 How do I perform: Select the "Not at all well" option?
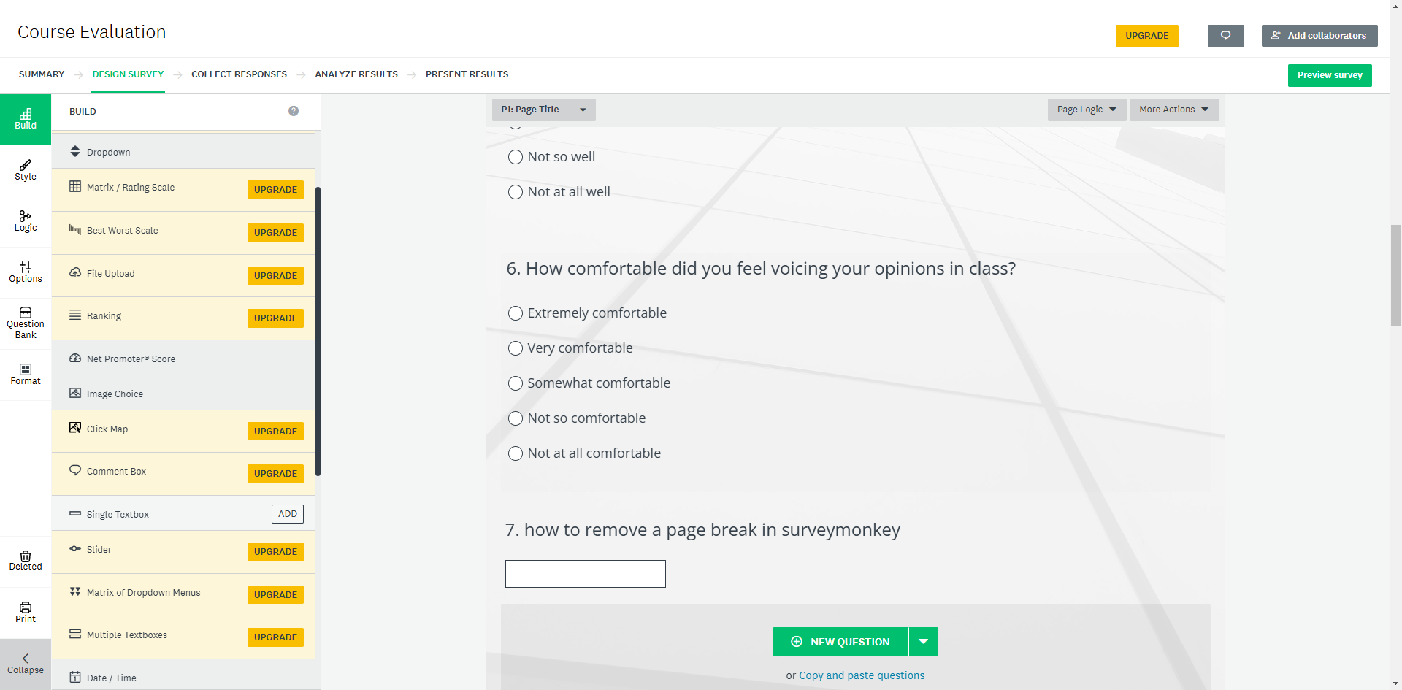(x=516, y=192)
